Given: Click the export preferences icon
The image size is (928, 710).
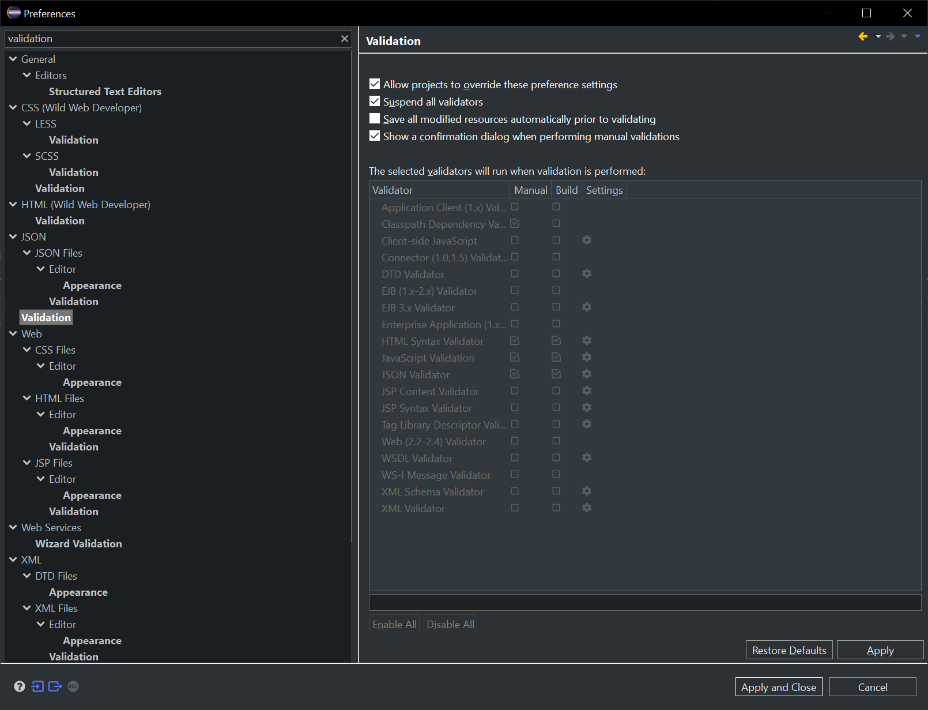Looking at the screenshot, I should click(55, 686).
